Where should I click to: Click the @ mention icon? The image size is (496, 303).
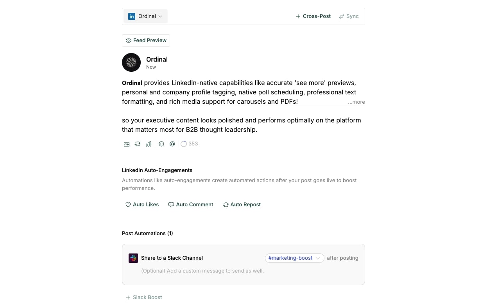(172, 144)
